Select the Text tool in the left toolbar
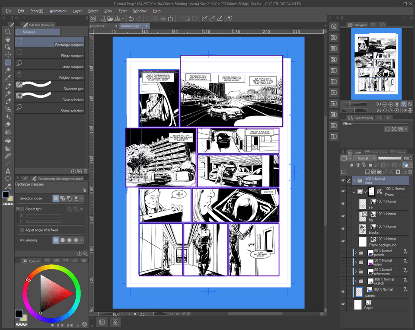This screenshot has width=415, height=330. (x=8, y=171)
